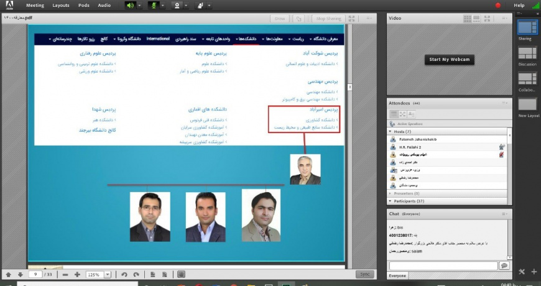Collapse the Participants (37) group
541x286 pixels.
(391, 201)
